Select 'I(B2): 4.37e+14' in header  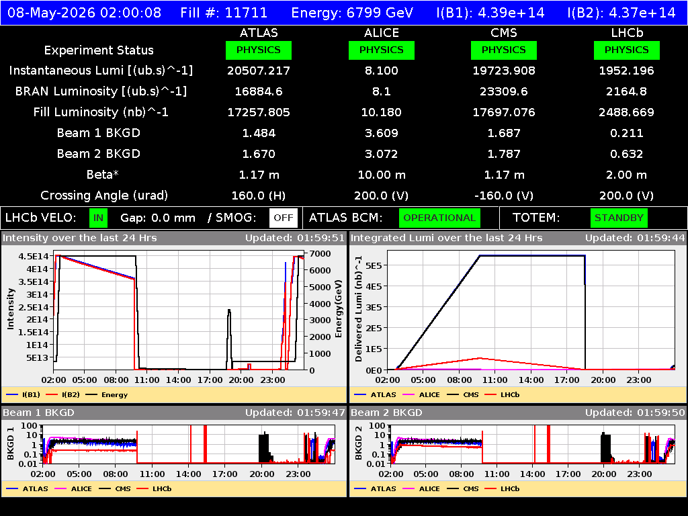point(621,13)
